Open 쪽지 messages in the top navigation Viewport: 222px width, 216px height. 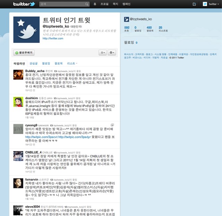[116, 4]
